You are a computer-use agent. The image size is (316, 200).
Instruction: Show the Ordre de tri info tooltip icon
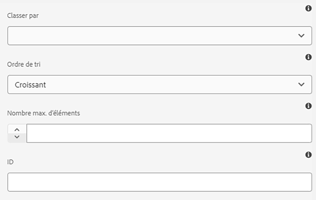(309, 57)
